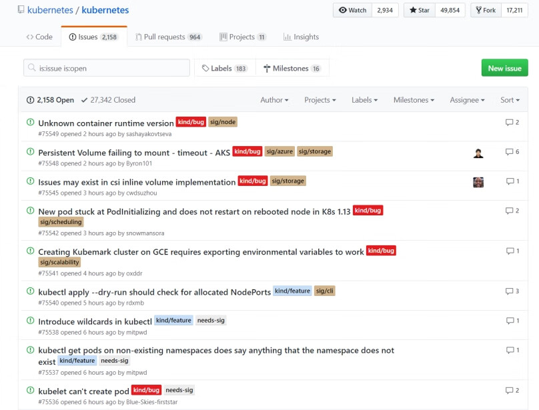Screen dimensions: 539x410
Task: Open the Sort dropdown menu
Action: click(x=510, y=100)
